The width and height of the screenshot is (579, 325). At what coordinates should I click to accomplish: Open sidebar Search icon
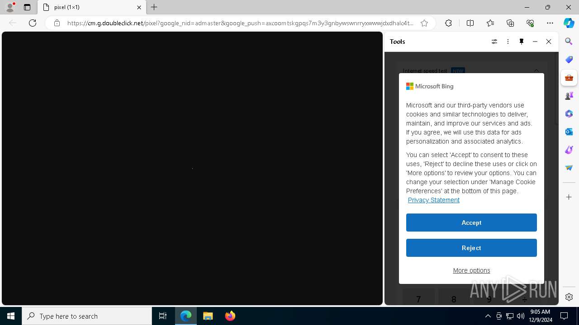pos(569,42)
